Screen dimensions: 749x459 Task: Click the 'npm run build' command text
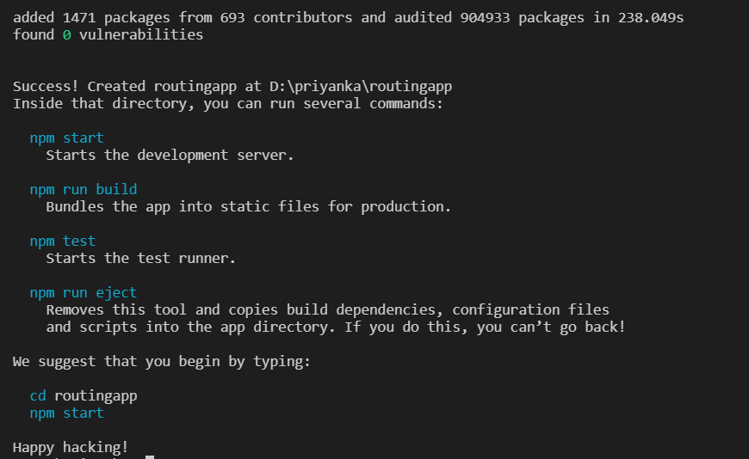(x=84, y=189)
